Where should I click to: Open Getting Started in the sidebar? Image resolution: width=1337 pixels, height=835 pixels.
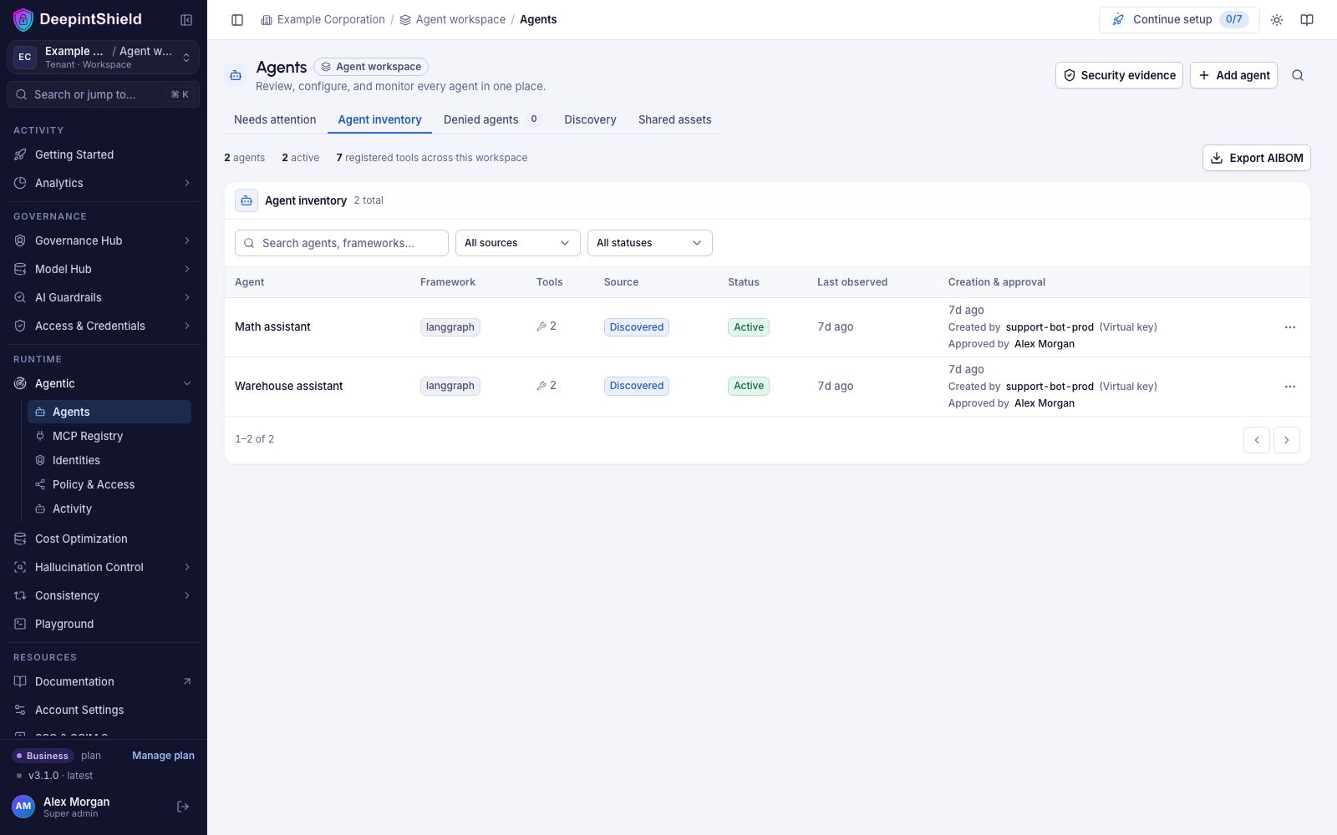tap(104, 154)
